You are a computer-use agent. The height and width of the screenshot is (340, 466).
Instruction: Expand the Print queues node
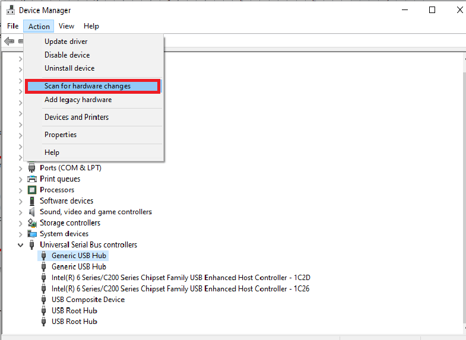[21, 179]
